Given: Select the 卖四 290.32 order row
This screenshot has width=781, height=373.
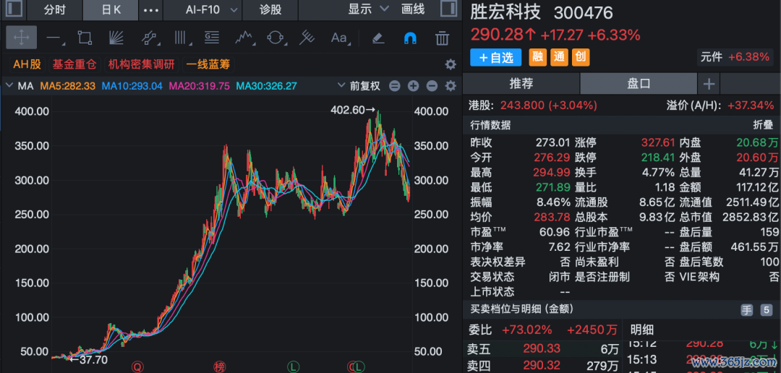Looking at the screenshot, I should tap(542, 366).
